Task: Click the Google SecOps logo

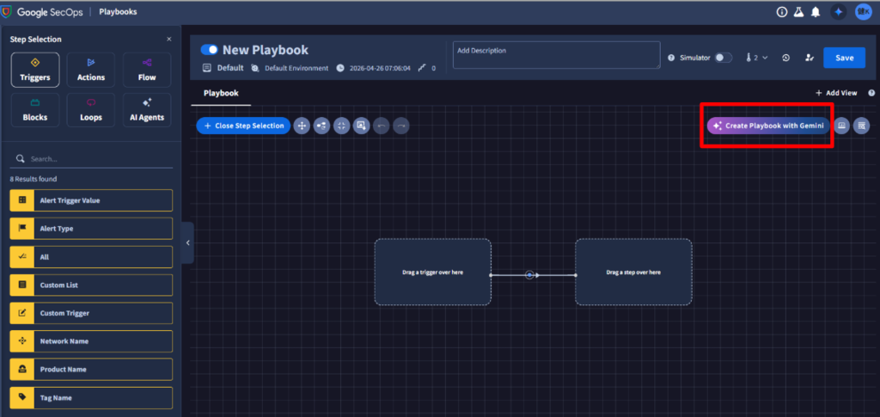Action: 42,12
